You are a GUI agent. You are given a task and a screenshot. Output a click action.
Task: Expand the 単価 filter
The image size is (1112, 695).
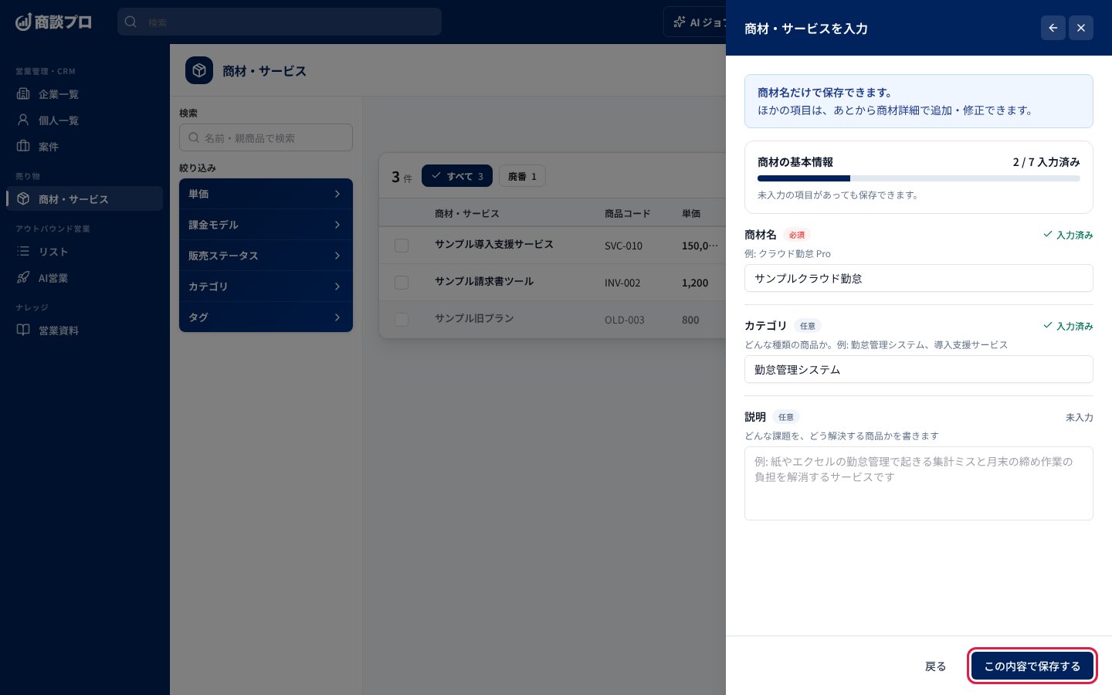pyautogui.click(x=266, y=194)
